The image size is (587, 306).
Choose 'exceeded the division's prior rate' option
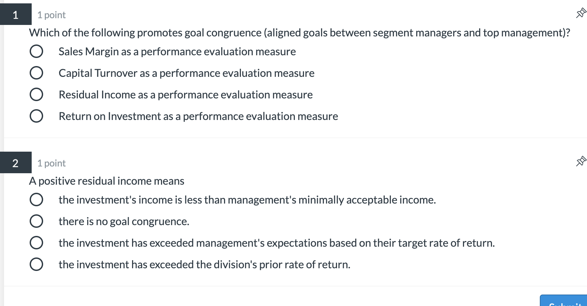coord(36,264)
